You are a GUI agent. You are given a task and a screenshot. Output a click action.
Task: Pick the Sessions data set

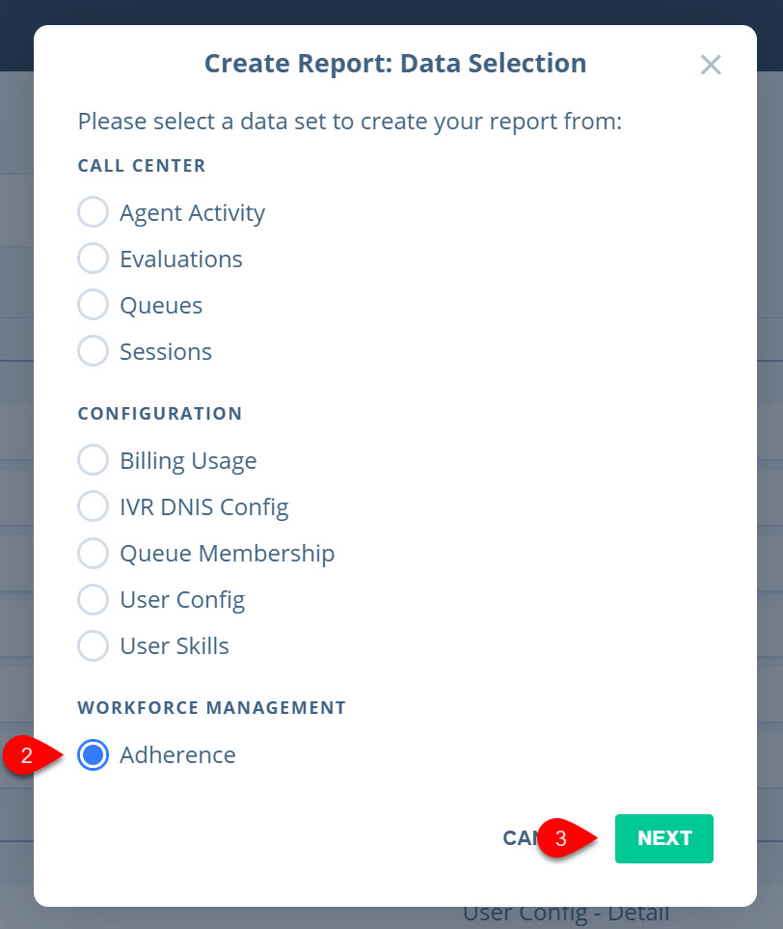point(93,351)
